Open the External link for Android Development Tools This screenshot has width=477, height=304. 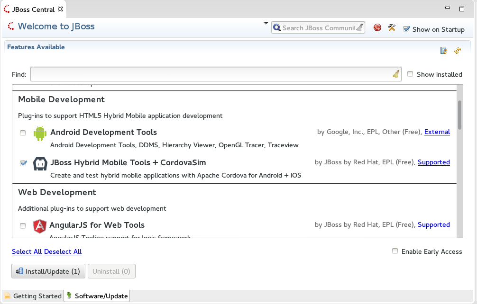click(x=437, y=132)
